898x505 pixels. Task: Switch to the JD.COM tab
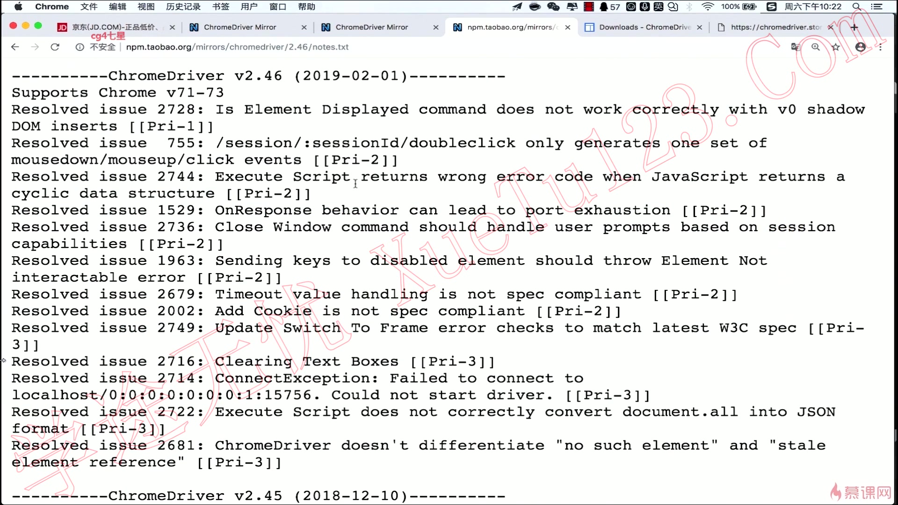[x=112, y=27]
